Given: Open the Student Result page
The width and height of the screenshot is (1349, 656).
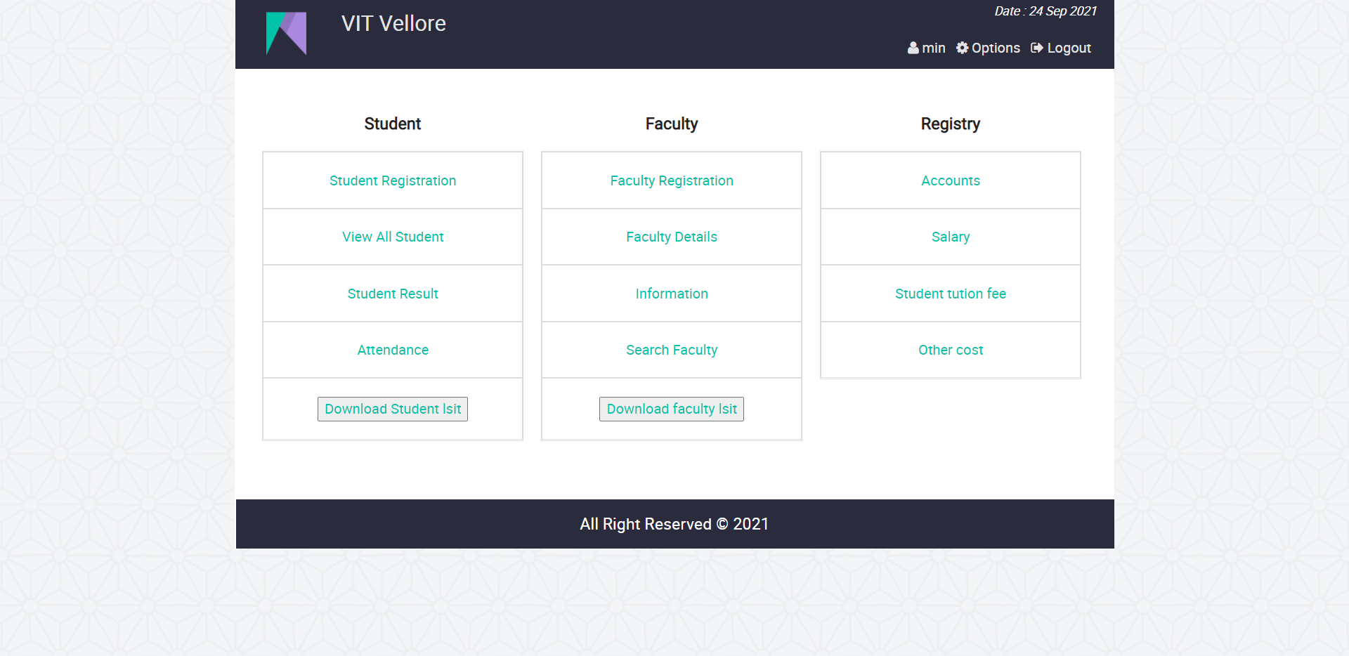Looking at the screenshot, I should [x=392, y=294].
